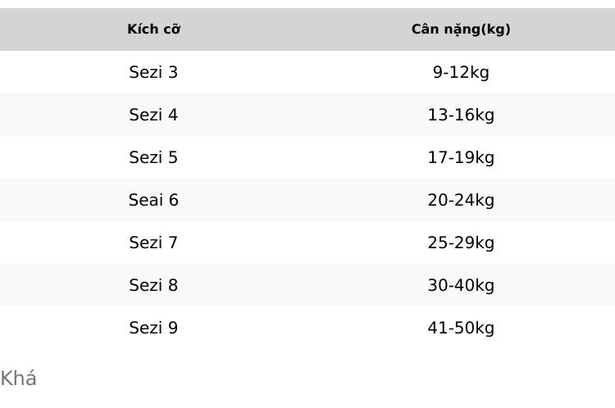Viewport: 615px width, 408px height.
Task: Click the 13-16kg weight value
Action: [461, 116]
